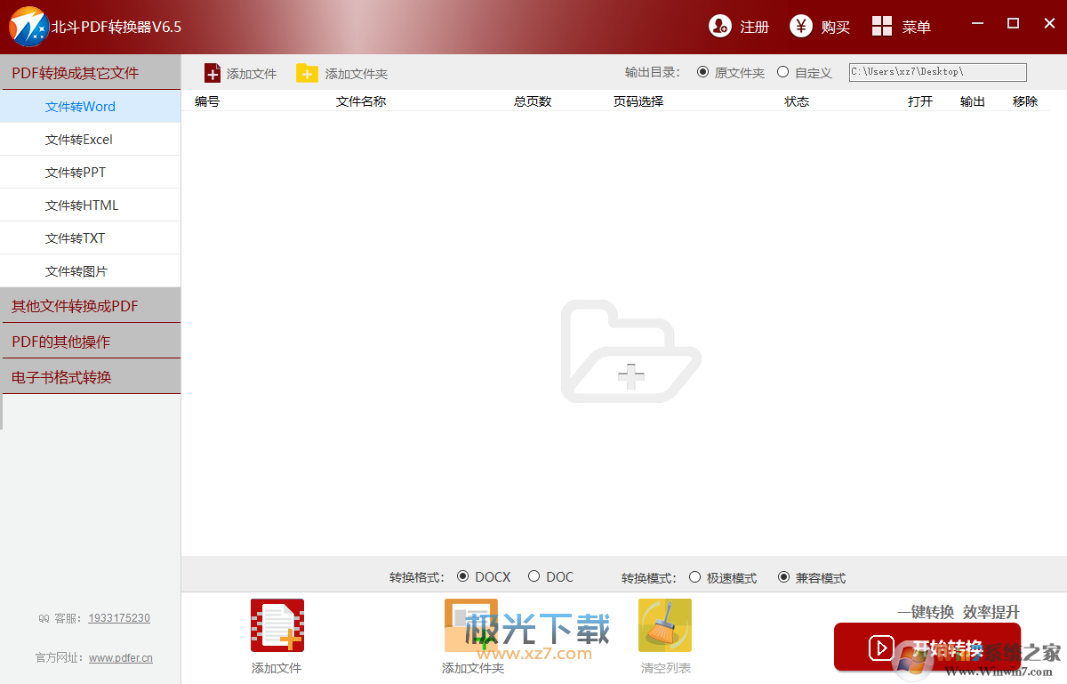Choose 自定义 output directory option
Image resolution: width=1067 pixels, height=684 pixels.
[x=783, y=72]
